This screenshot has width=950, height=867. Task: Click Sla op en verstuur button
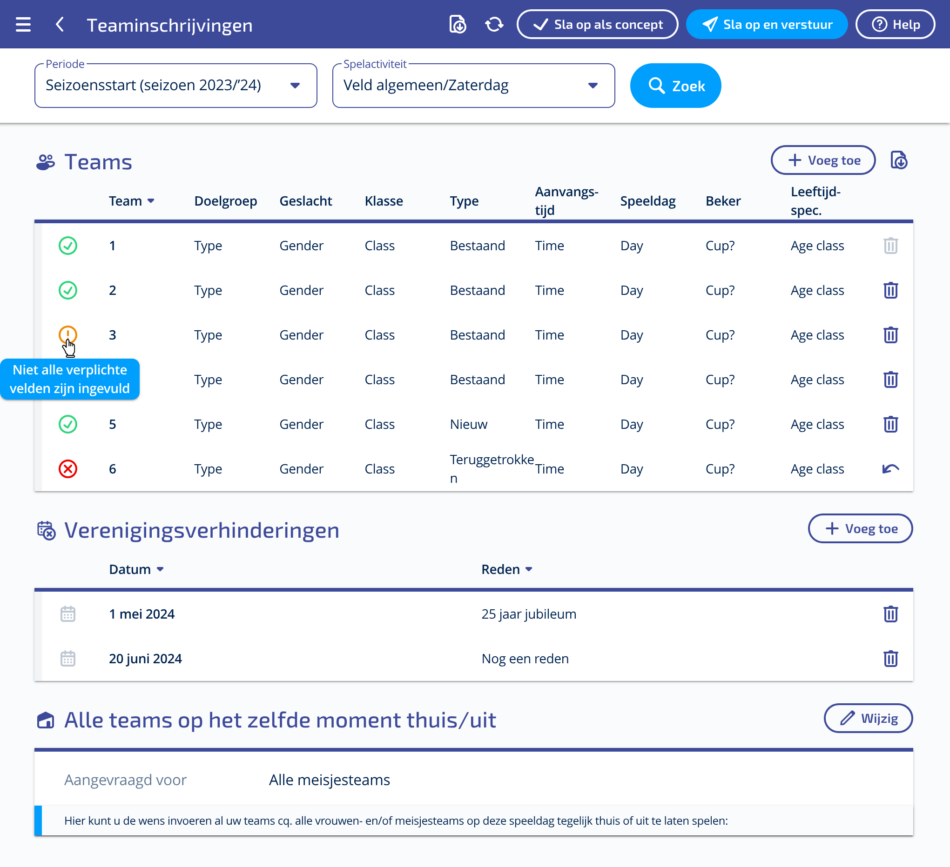coord(766,25)
